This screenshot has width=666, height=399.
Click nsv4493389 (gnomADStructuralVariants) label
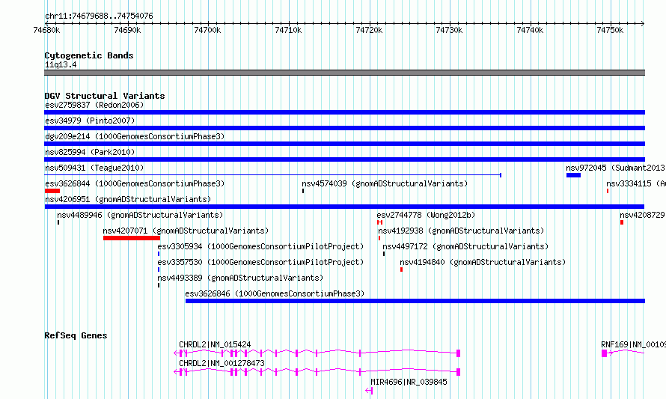(x=240, y=278)
